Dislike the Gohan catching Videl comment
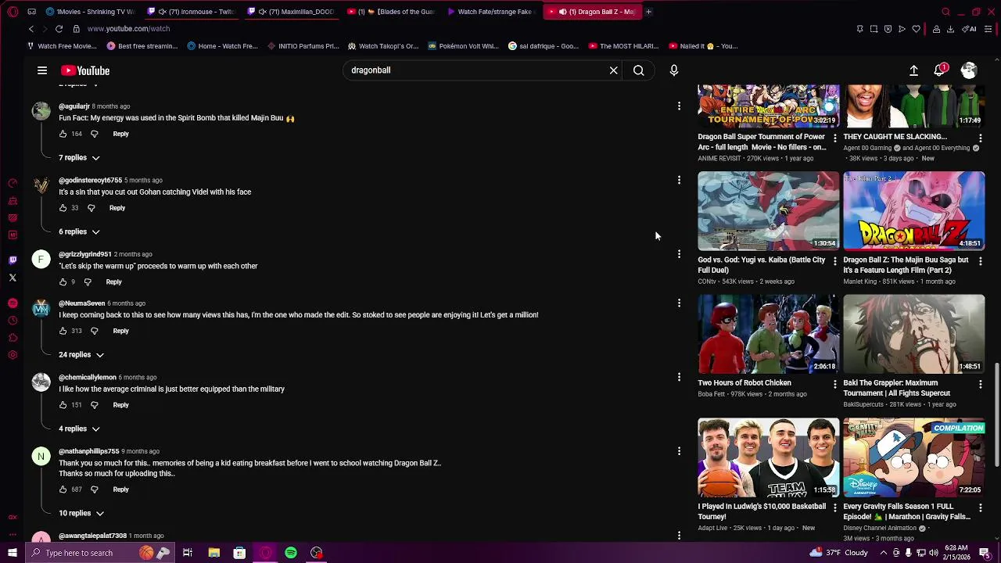This screenshot has width=1001, height=563. [x=91, y=208]
